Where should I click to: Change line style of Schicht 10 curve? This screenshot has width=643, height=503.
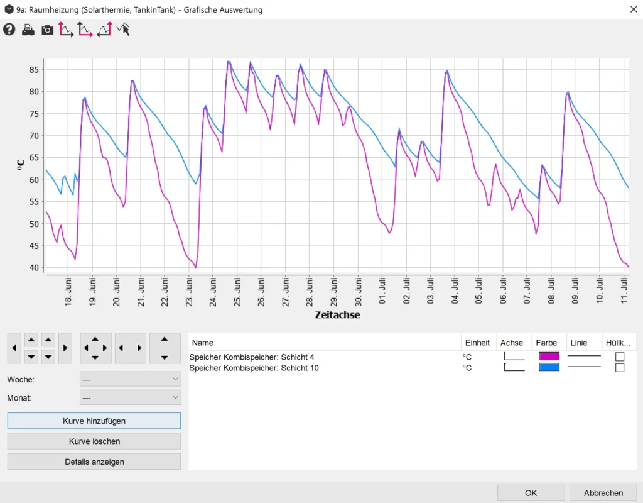(584, 367)
